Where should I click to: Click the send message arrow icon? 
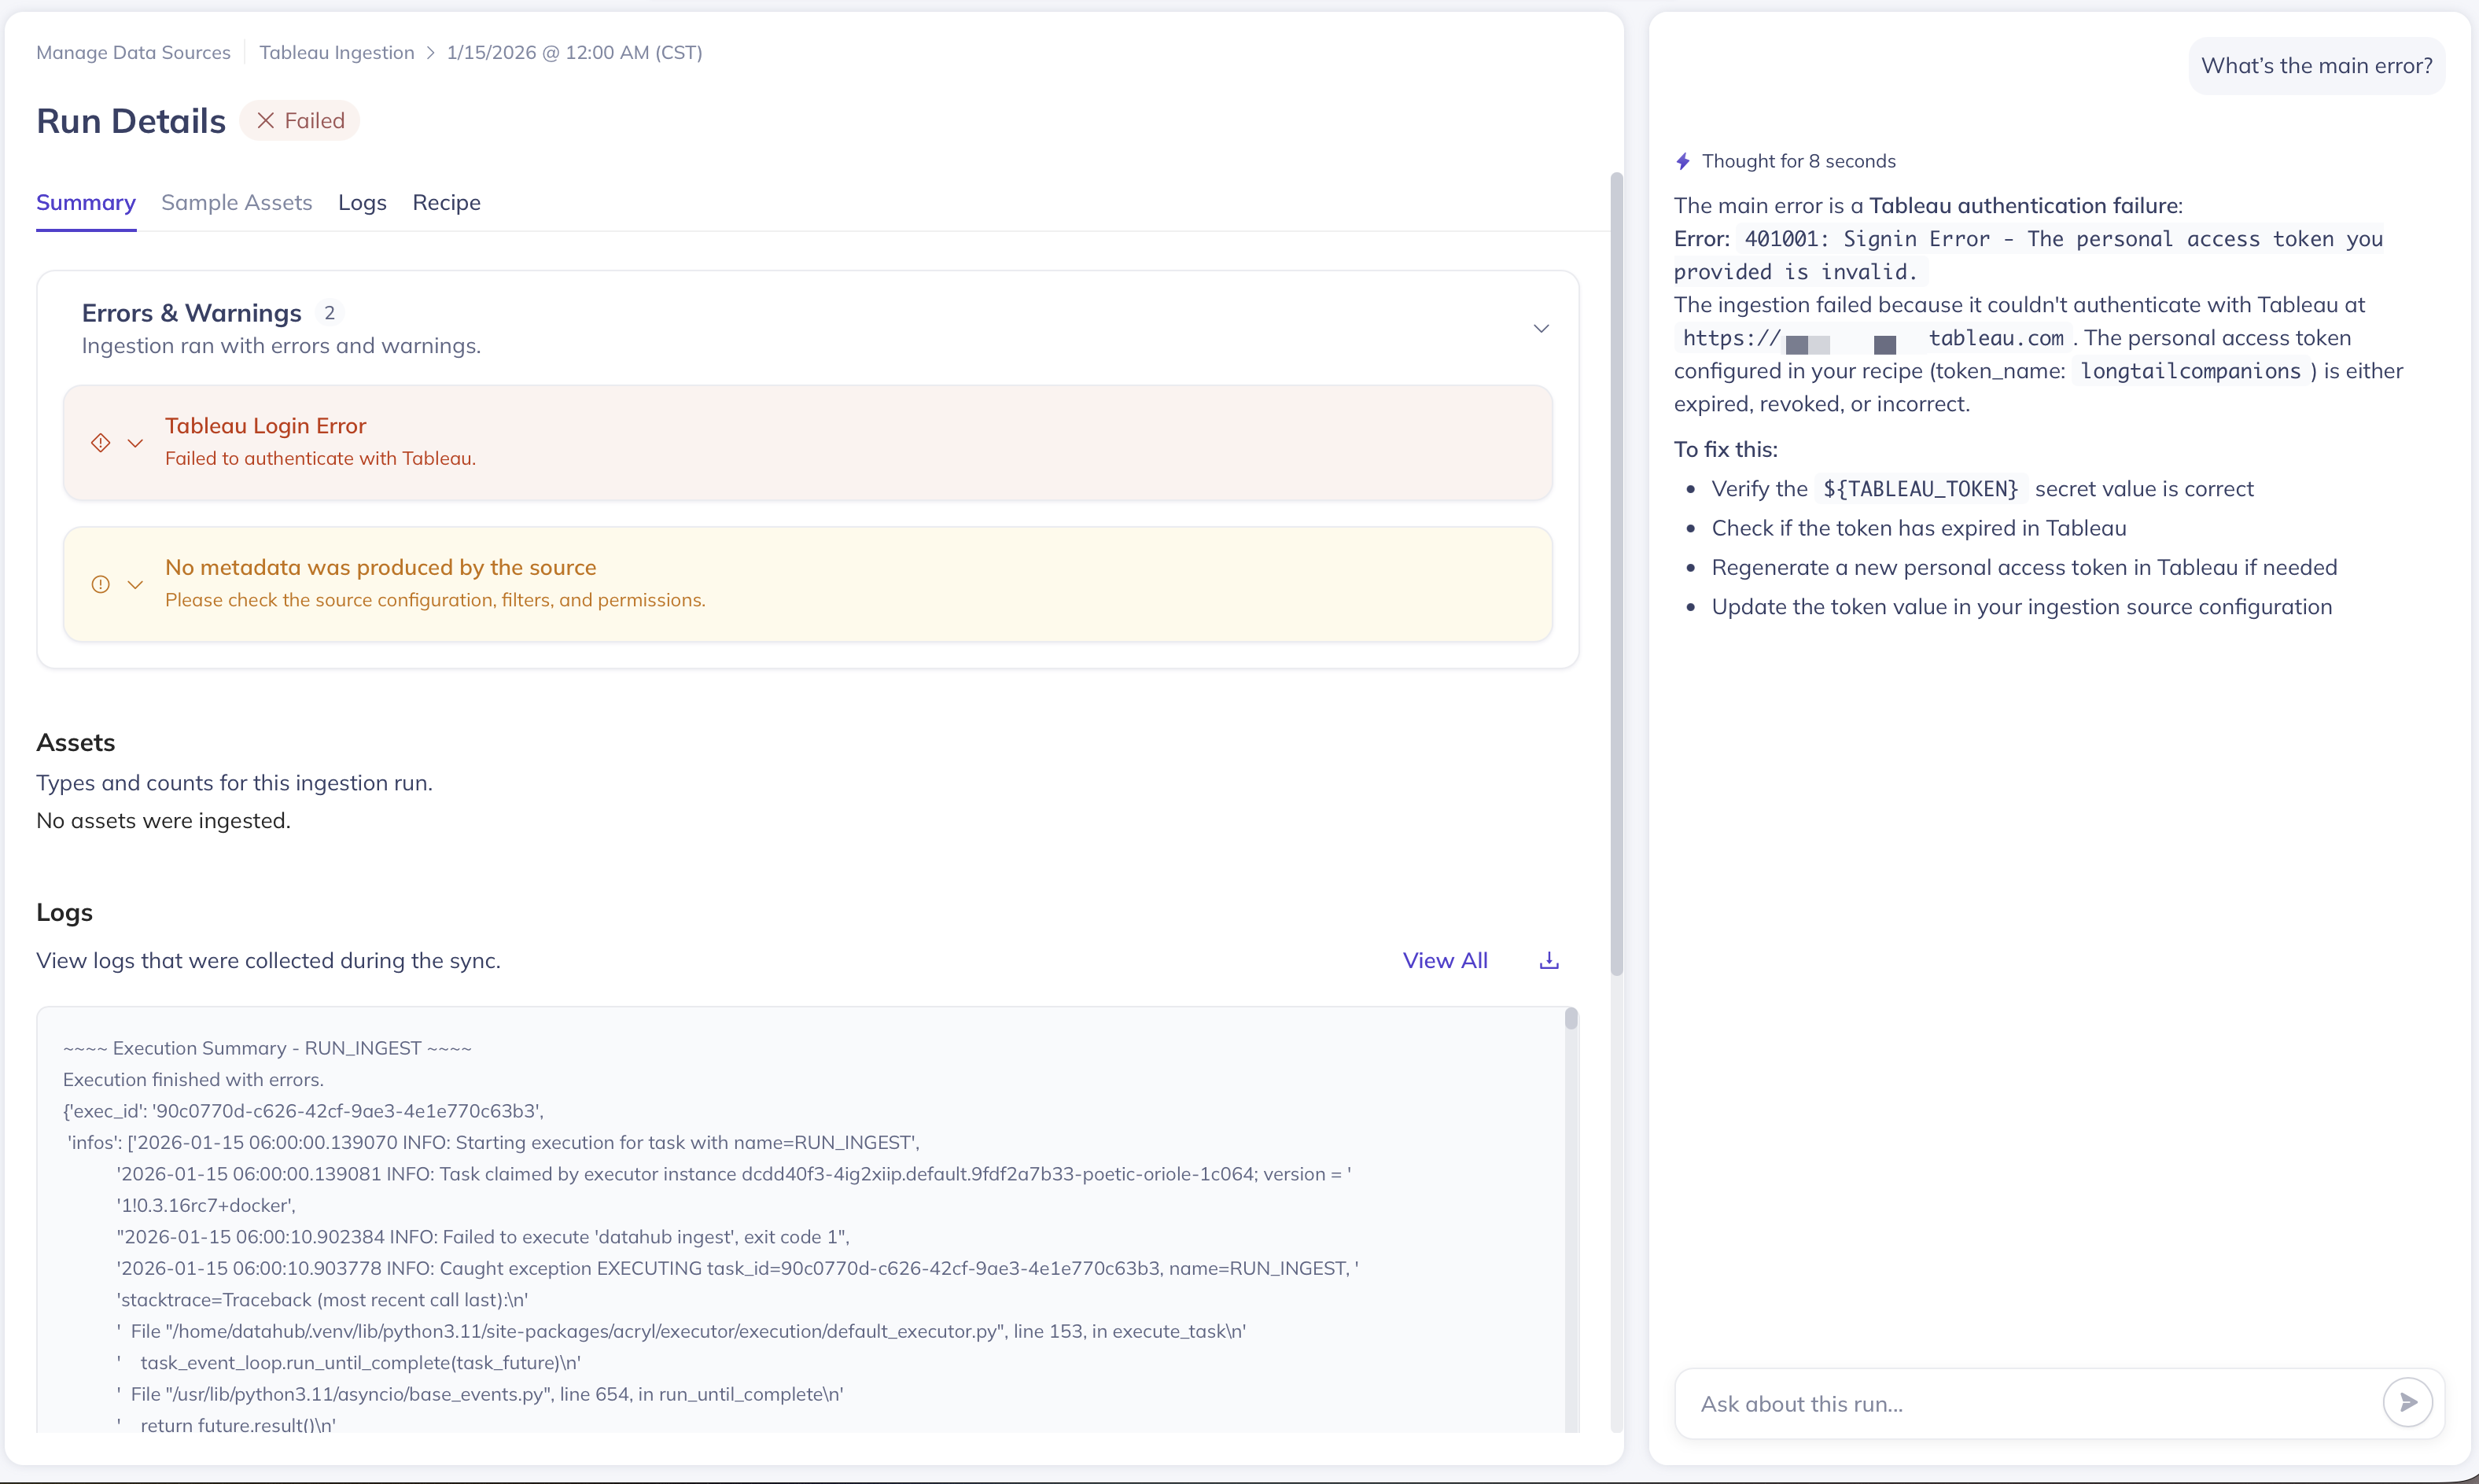pyautogui.click(x=2408, y=1402)
